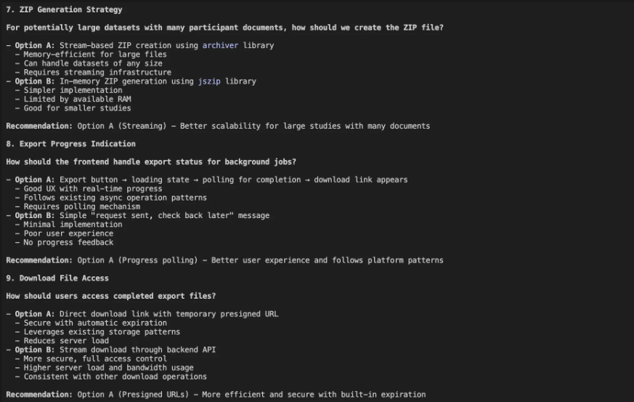This screenshot has width=634, height=402.
Task: Click the question about creating the ZIP file
Action: (224, 28)
